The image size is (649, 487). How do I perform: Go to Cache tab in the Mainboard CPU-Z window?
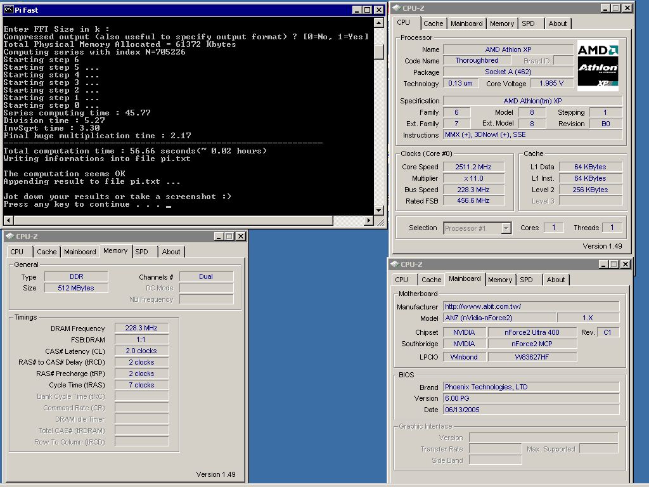pos(431,280)
